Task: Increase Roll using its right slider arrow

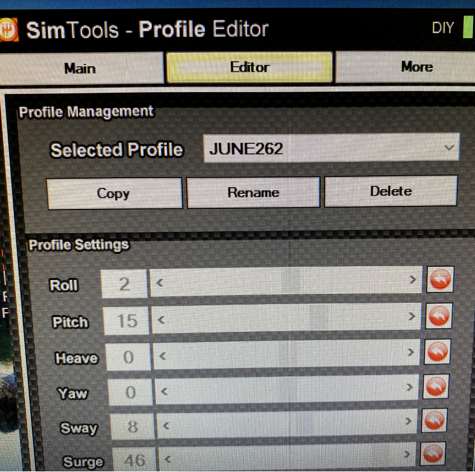Action: (412, 279)
